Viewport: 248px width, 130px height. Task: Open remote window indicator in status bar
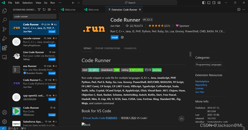pyautogui.click(x=3, y=128)
